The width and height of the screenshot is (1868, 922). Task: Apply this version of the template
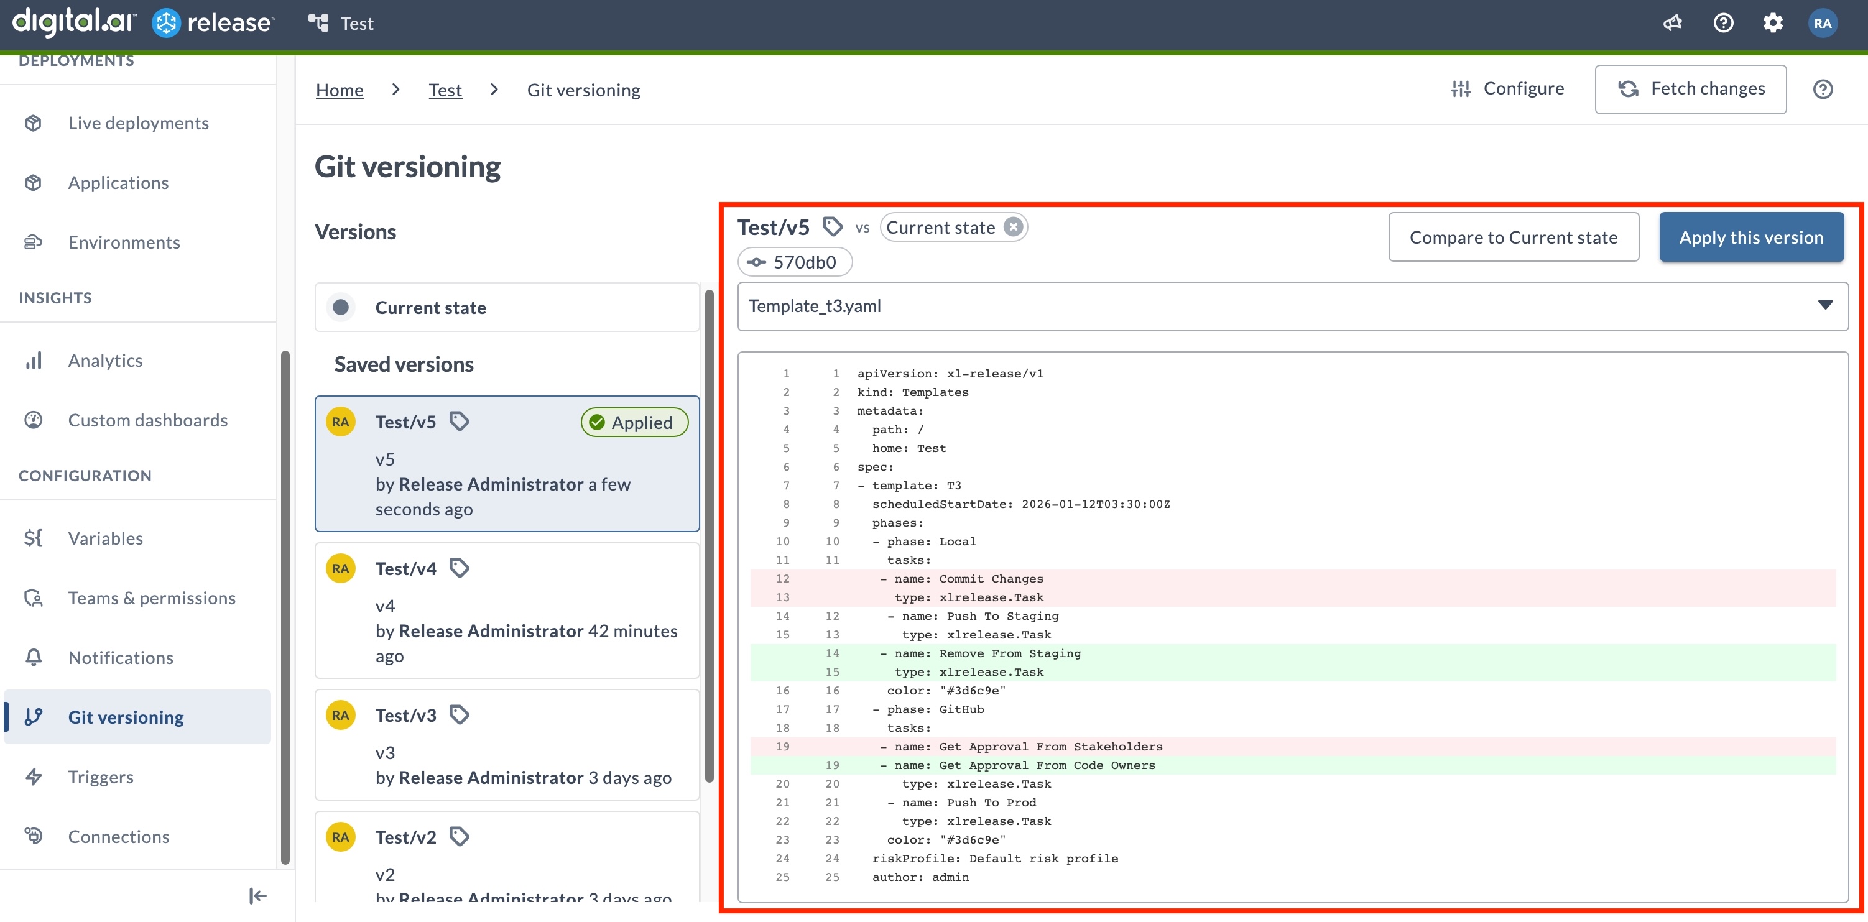[1751, 237]
